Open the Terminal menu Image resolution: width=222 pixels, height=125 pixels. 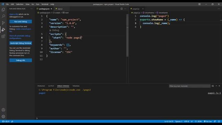point(45,4)
